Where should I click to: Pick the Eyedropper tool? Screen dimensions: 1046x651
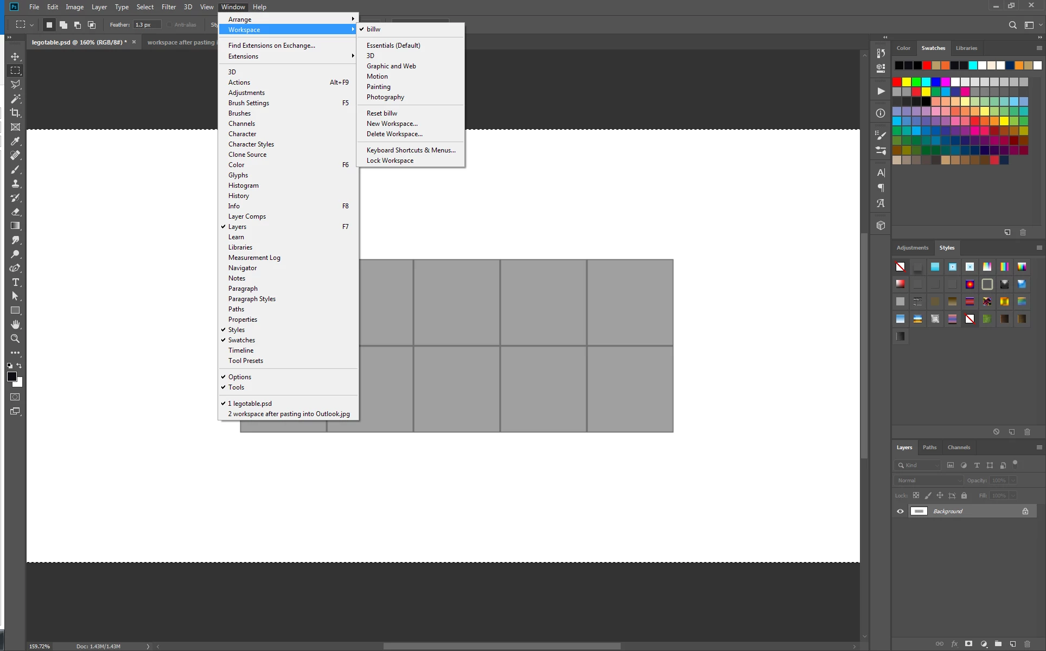coord(15,141)
